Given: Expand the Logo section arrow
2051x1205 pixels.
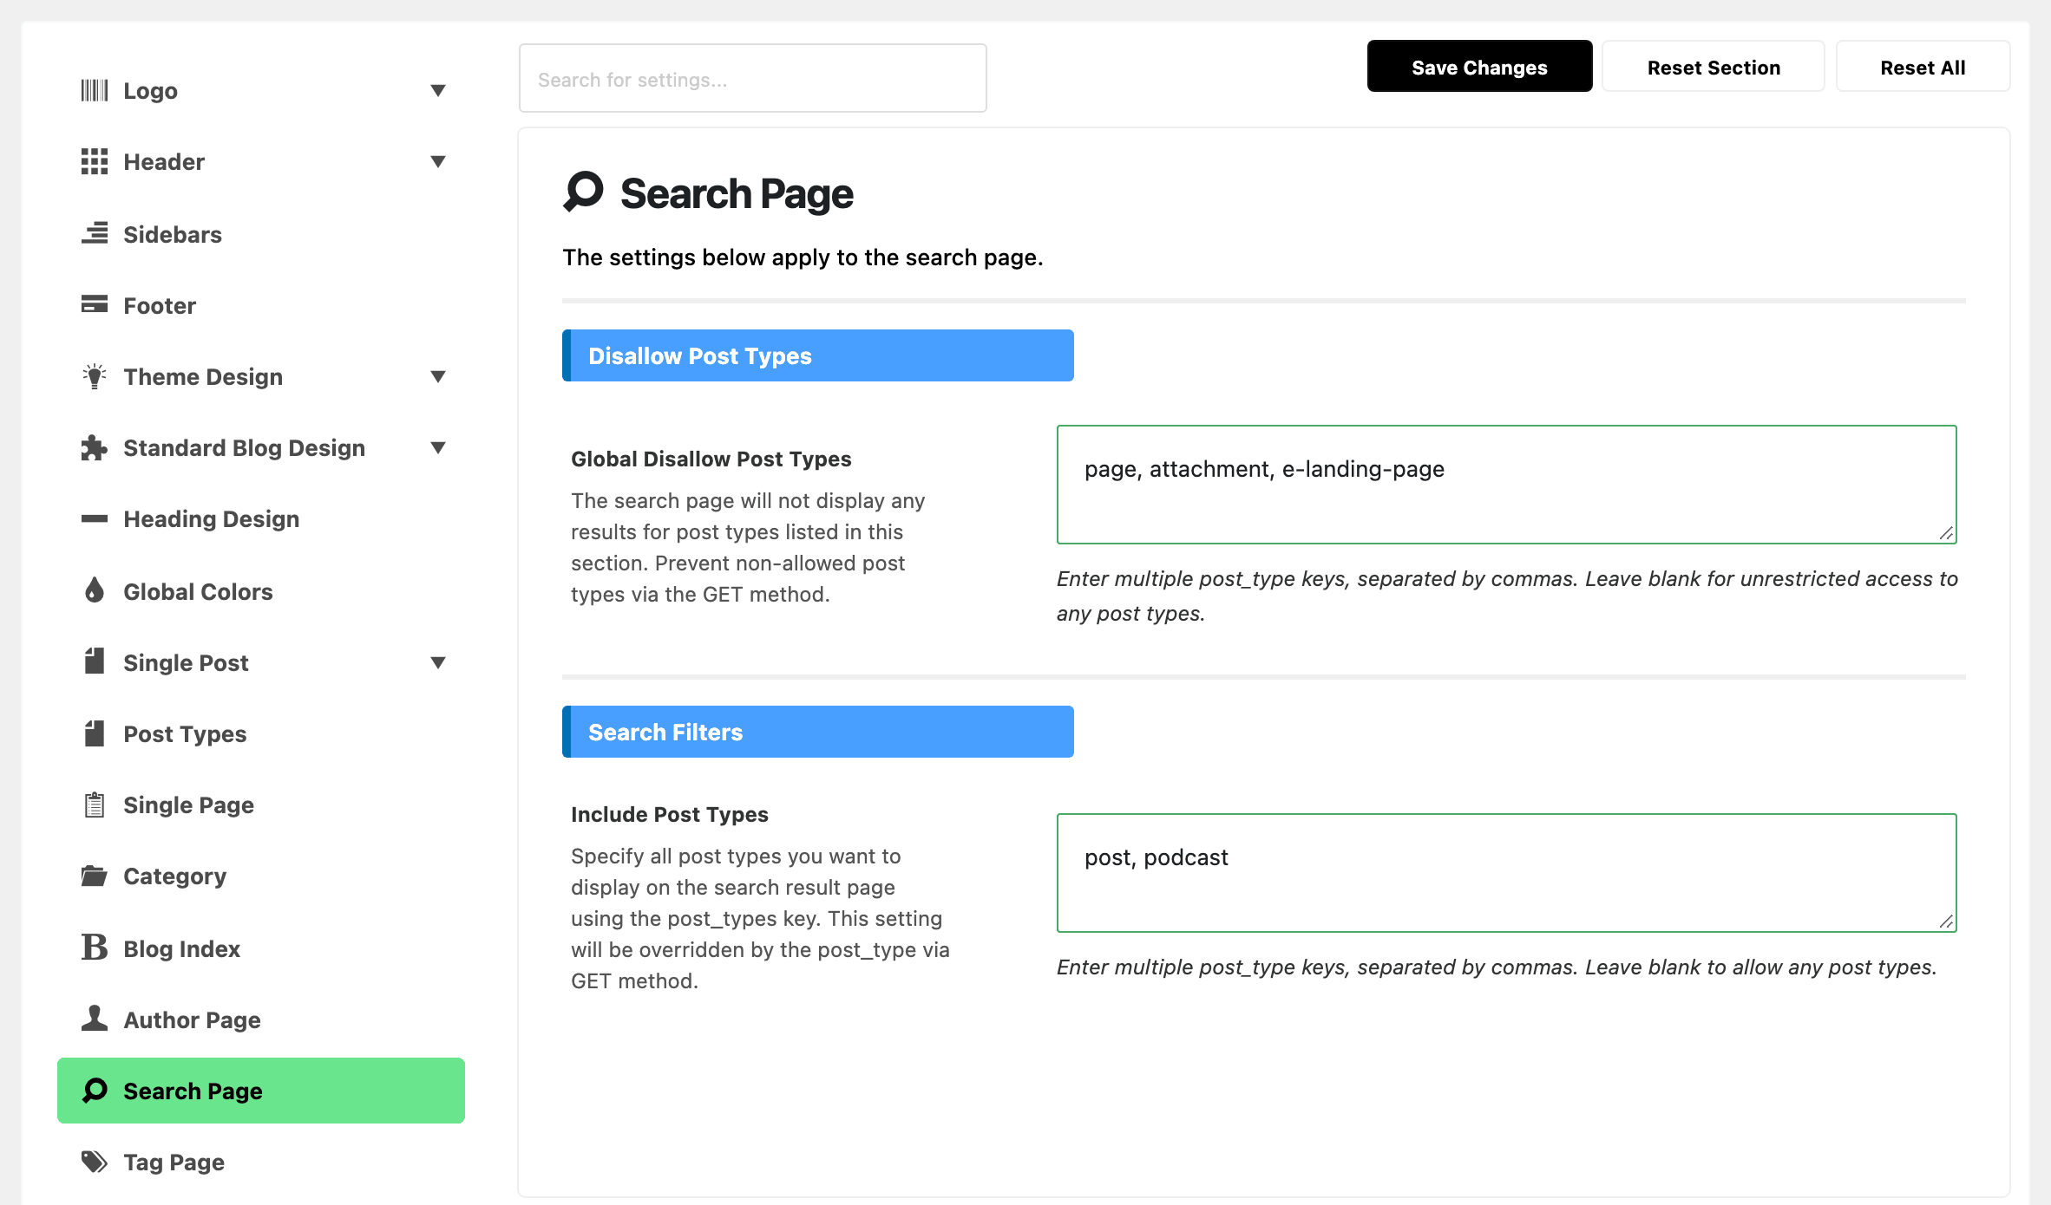Looking at the screenshot, I should point(438,90).
